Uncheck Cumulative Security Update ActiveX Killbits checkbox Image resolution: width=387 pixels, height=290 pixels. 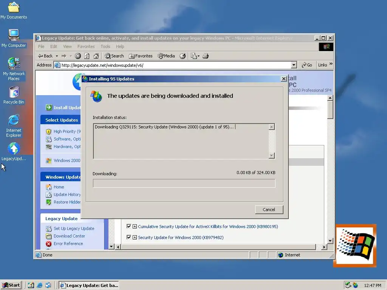coord(129,226)
